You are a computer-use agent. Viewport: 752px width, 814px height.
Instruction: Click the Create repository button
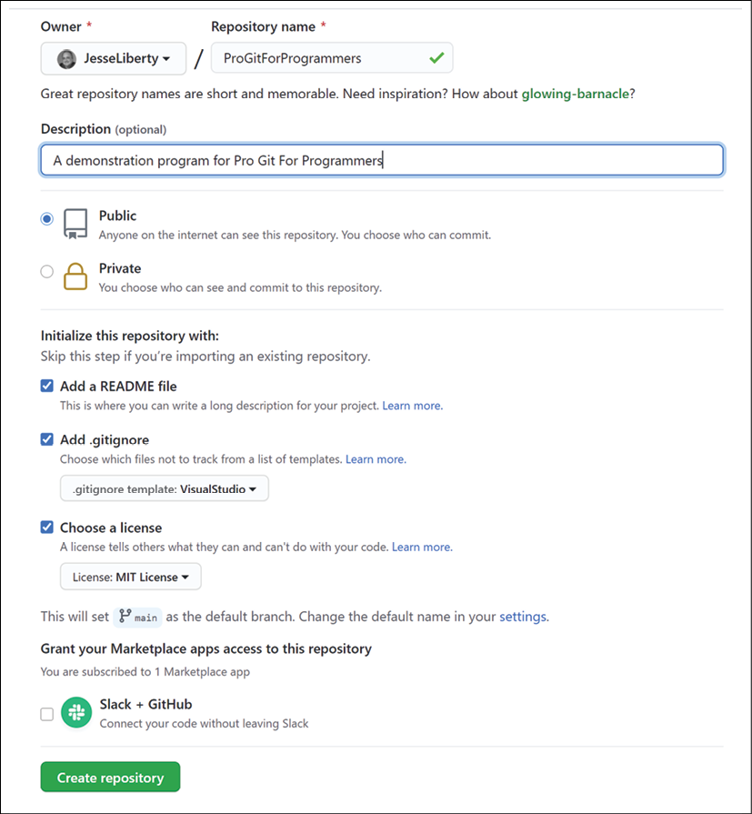pyautogui.click(x=111, y=777)
